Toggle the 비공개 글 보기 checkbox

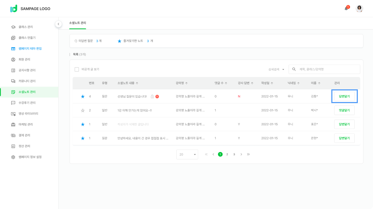point(77,69)
